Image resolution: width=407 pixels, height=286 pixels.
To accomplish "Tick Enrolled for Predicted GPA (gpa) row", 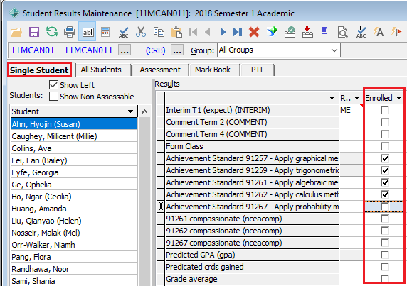I will (385, 255).
